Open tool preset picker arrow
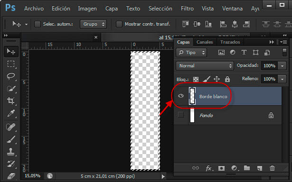This screenshot has width=292, height=182. [26, 24]
